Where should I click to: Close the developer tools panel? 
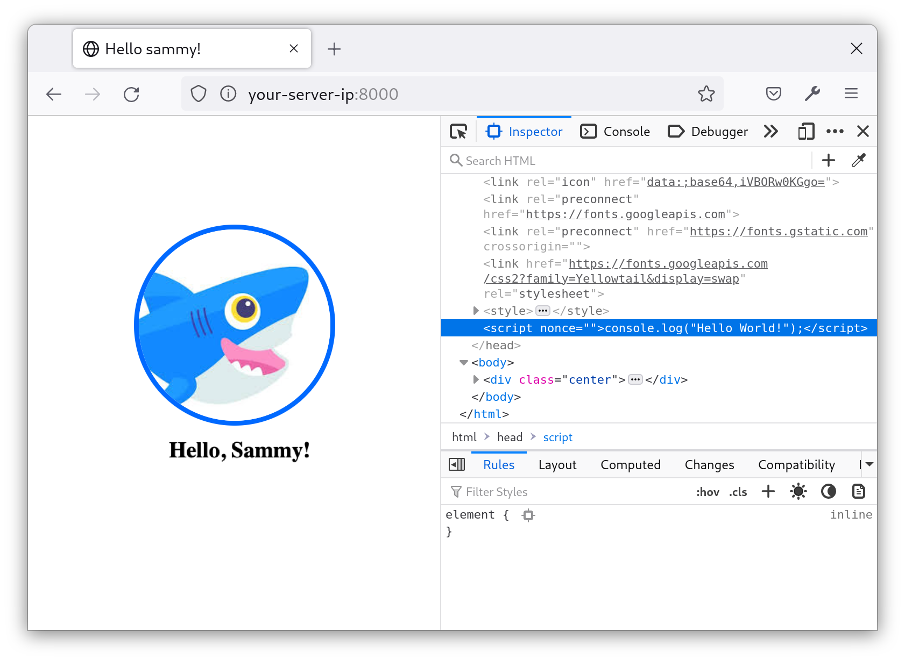[863, 132]
